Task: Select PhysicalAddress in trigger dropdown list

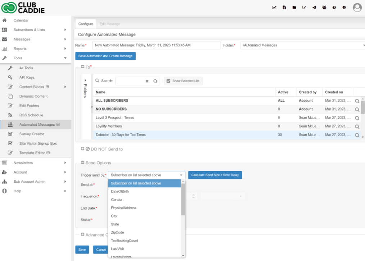Action: [145, 208]
